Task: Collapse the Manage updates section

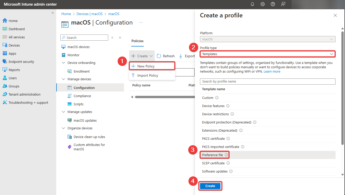Action: (x=63, y=112)
